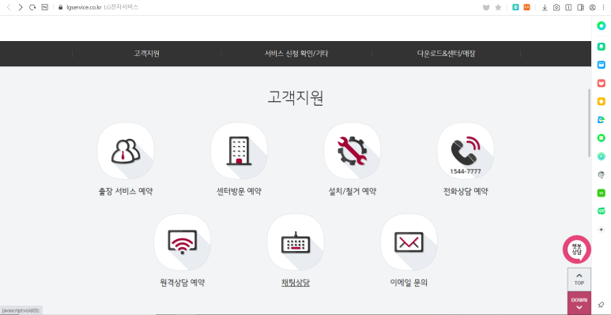Image resolution: width=611 pixels, height=315 pixels.
Task: Open the browser three-dot menu
Action: pyautogui.click(x=604, y=7)
